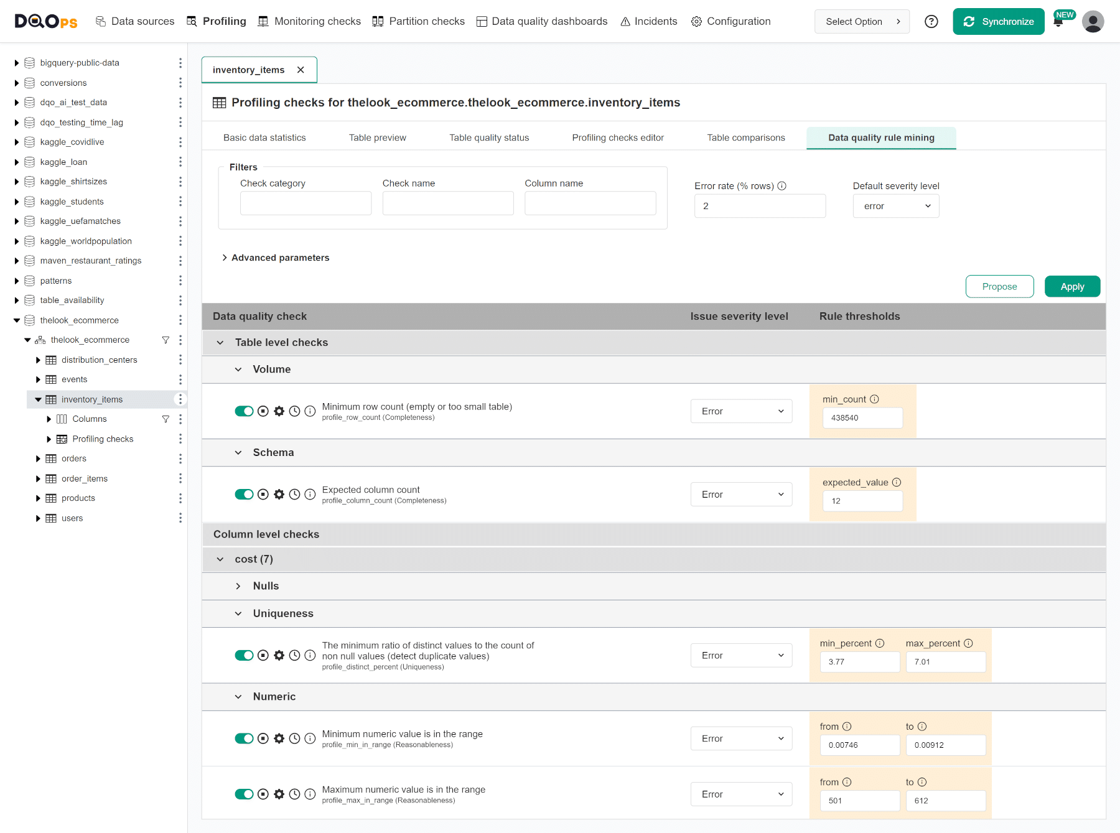This screenshot has width=1120, height=833.
Task: Open the three-dot menu for bigquery-public-data
Action: point(180,63)
